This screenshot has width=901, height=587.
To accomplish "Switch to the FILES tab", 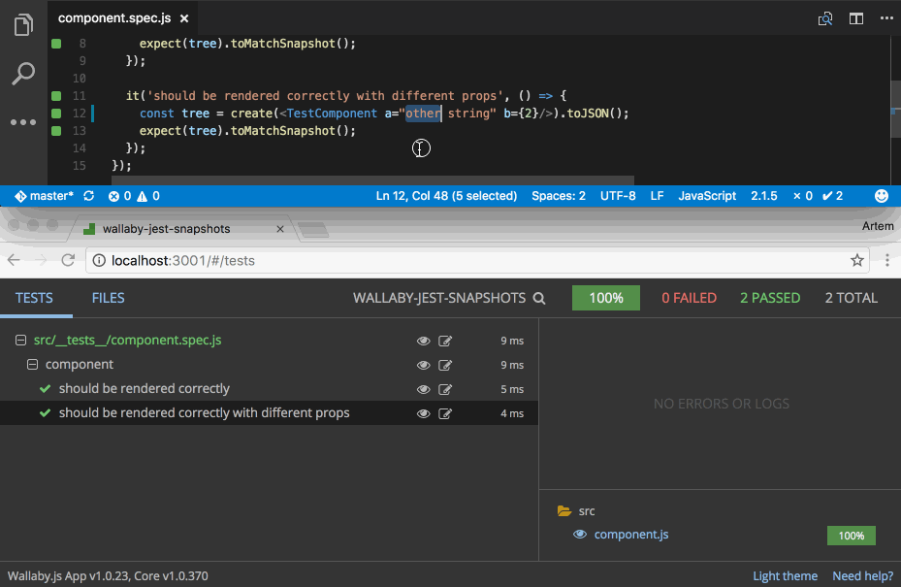I will 109,298.
